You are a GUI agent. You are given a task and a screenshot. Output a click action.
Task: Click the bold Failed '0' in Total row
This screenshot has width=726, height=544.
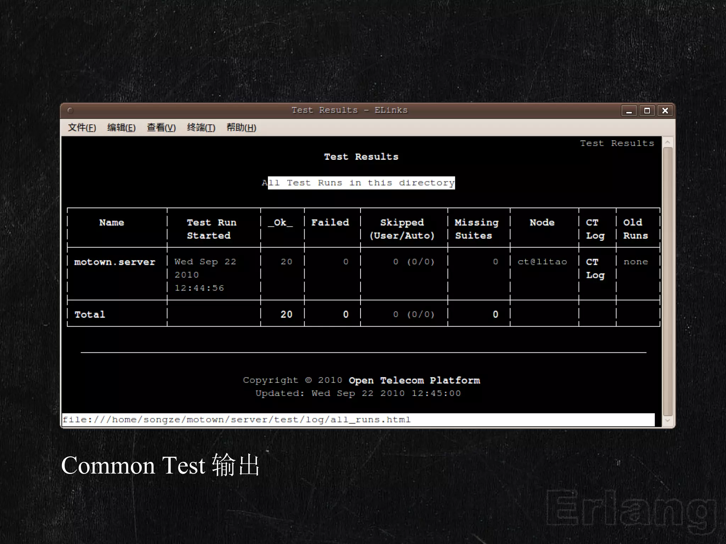(x=346, y=314)
